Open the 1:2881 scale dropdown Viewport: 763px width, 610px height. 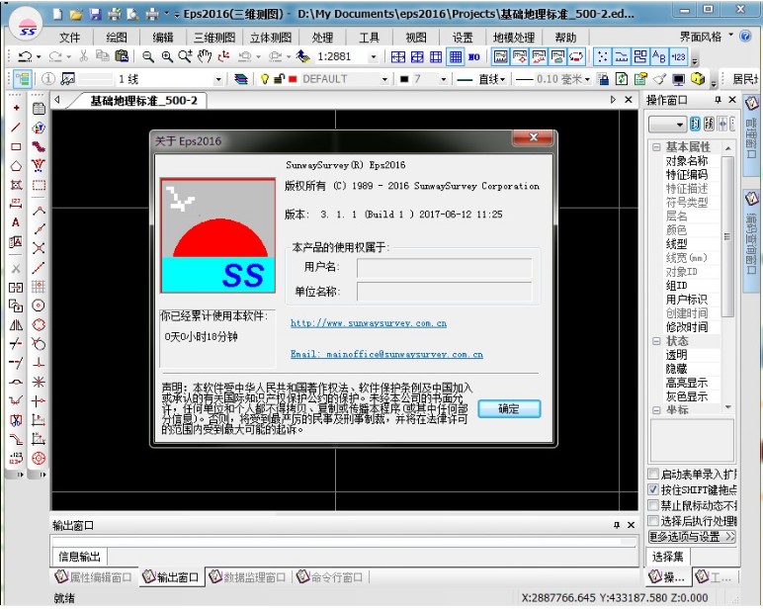(x=374, y=56)
